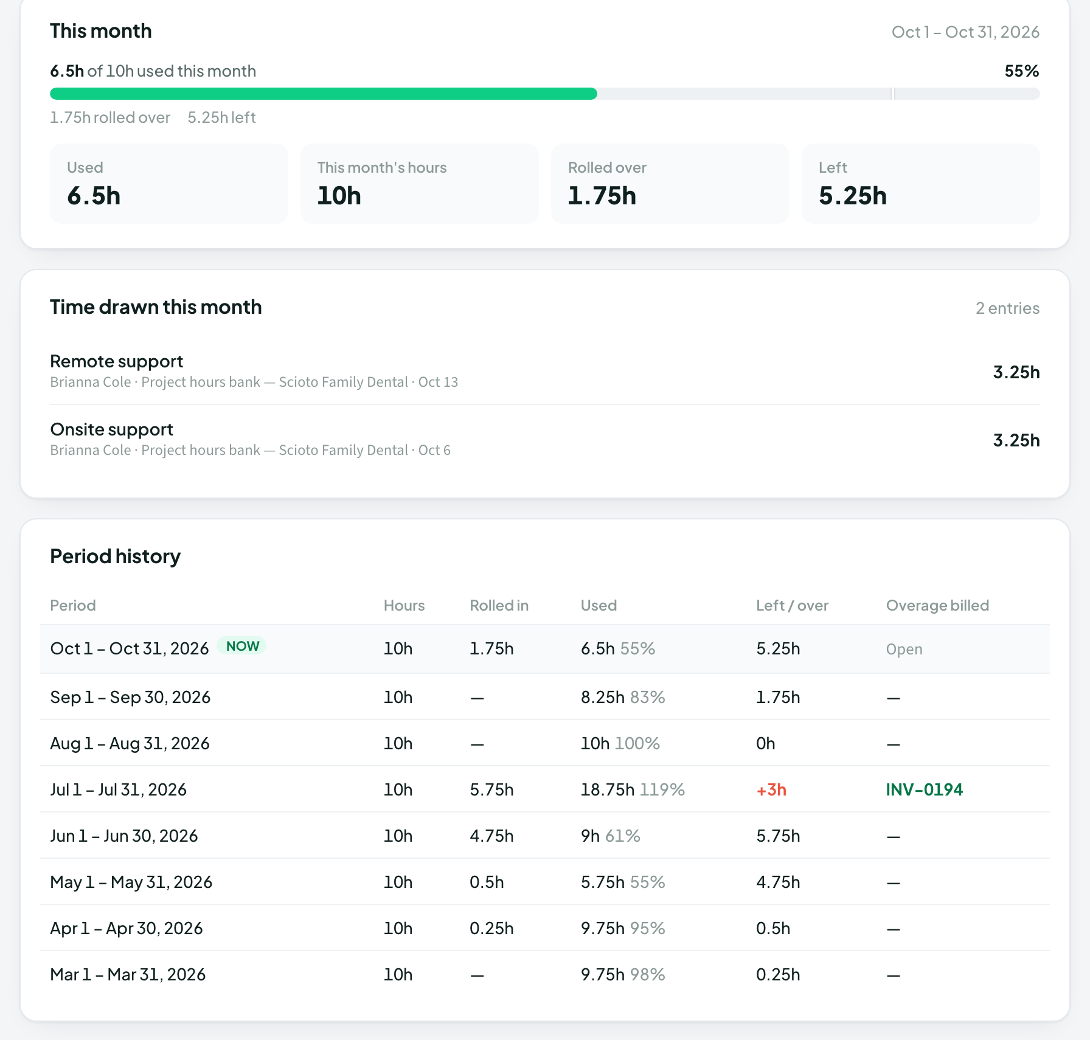Click the 18.75h 119% used value
This screenshot has width=1090, height=1040.
(x=633, y=789)
